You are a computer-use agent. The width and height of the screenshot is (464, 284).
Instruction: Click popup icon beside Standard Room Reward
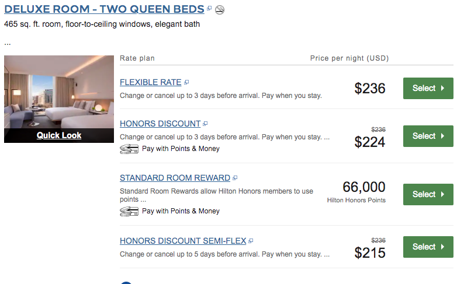(x=235, y=178)
